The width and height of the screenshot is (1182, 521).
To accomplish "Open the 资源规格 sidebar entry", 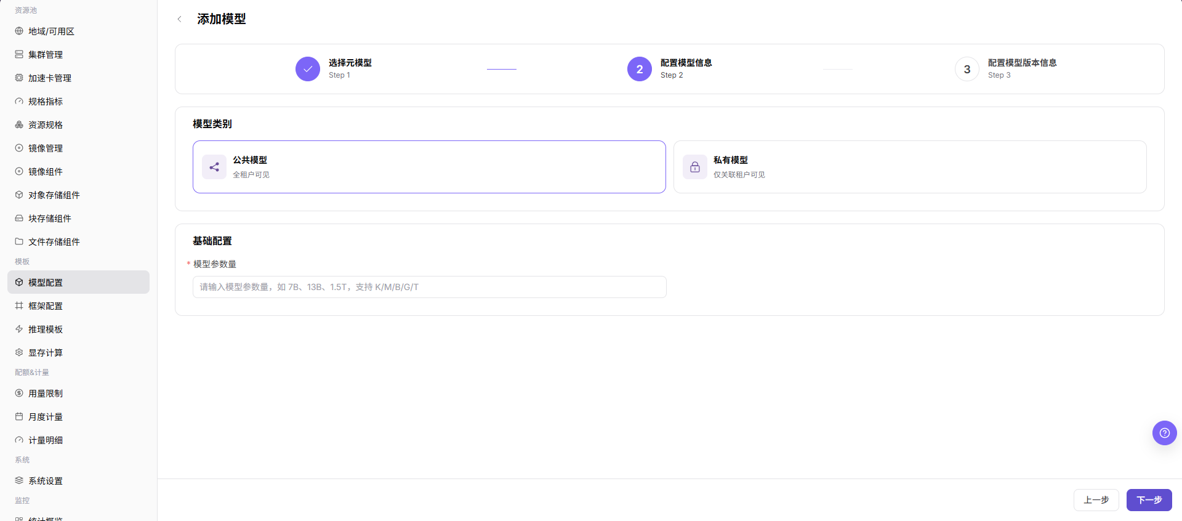I will click(78, 124).
